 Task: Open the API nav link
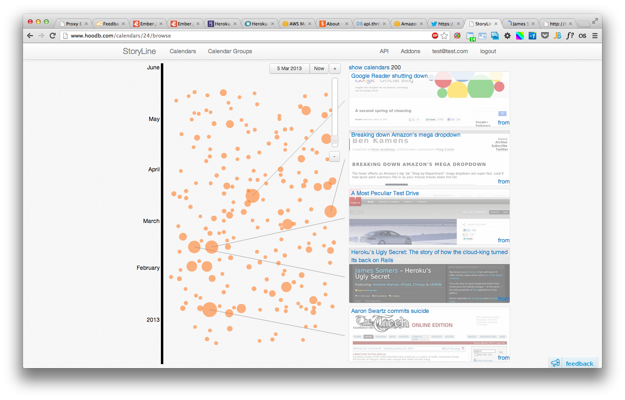click(x=384, y=51)
